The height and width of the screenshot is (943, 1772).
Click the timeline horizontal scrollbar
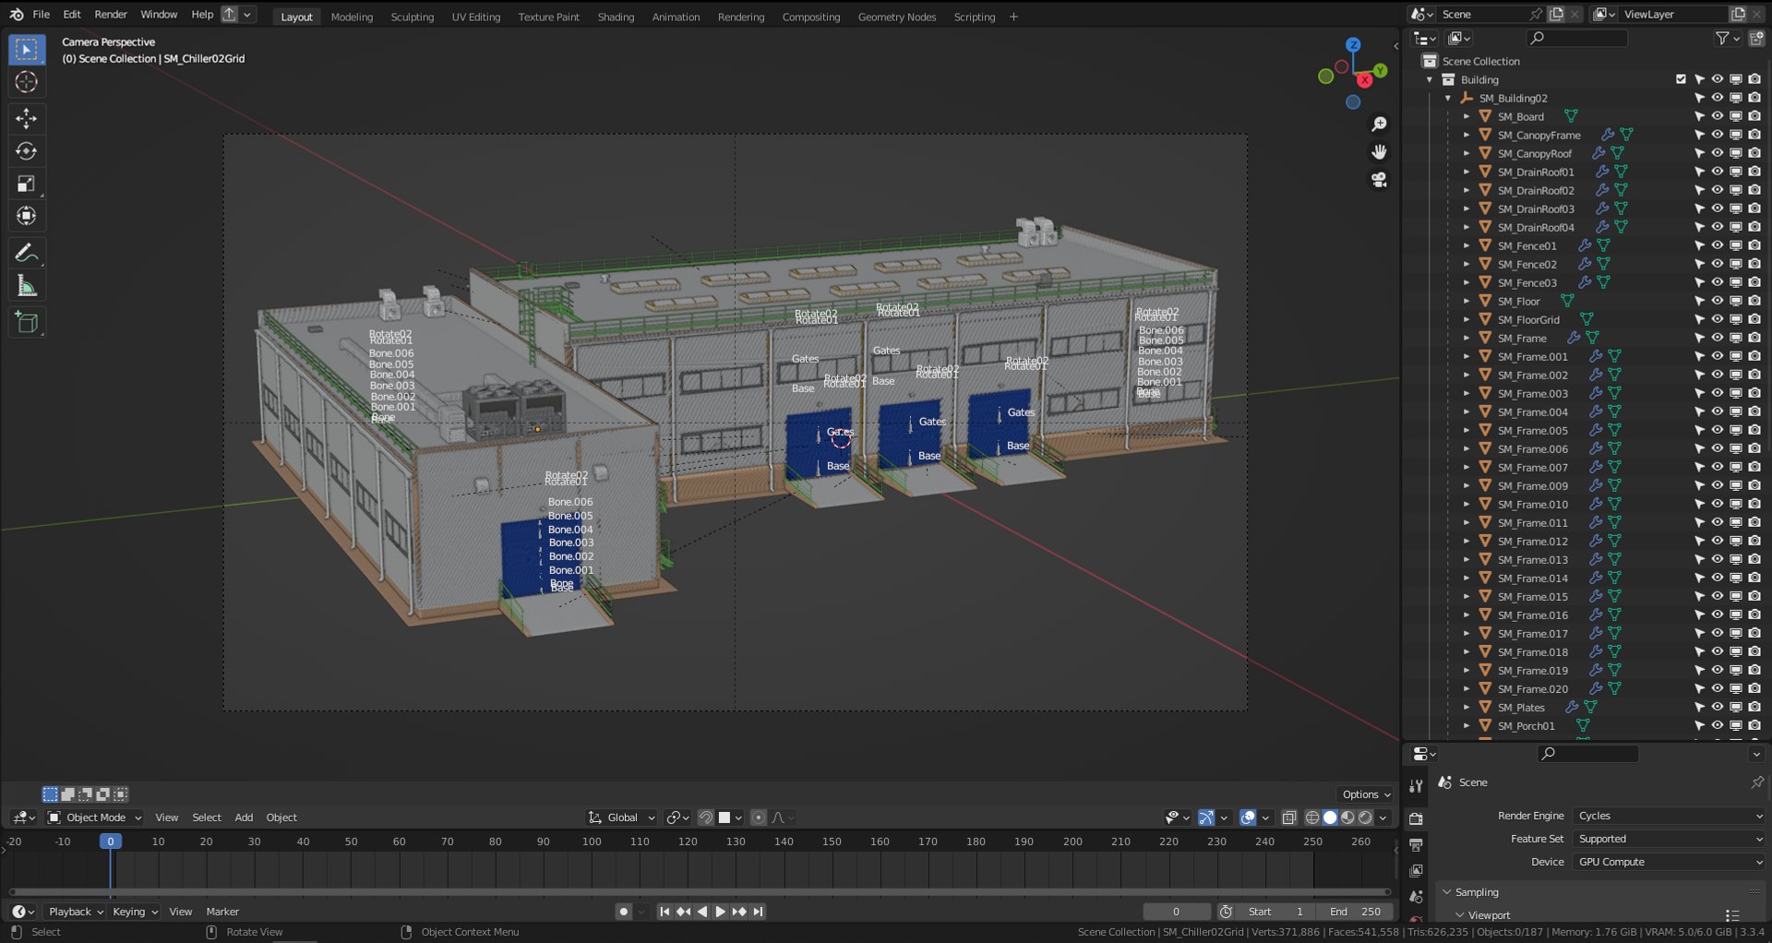tap(700, 892)
